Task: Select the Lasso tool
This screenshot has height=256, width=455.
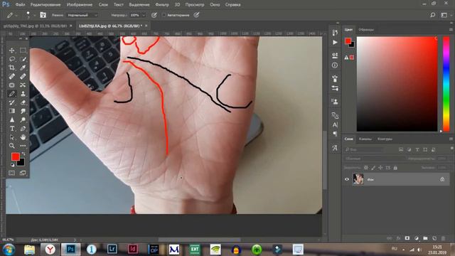Action: [12, 59]
